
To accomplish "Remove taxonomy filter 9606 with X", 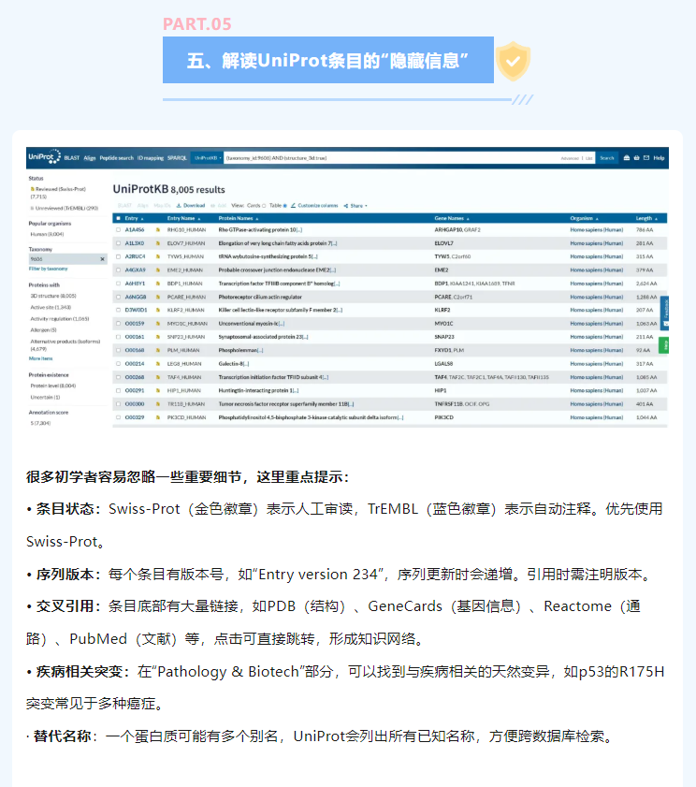I will click(102, 259).
